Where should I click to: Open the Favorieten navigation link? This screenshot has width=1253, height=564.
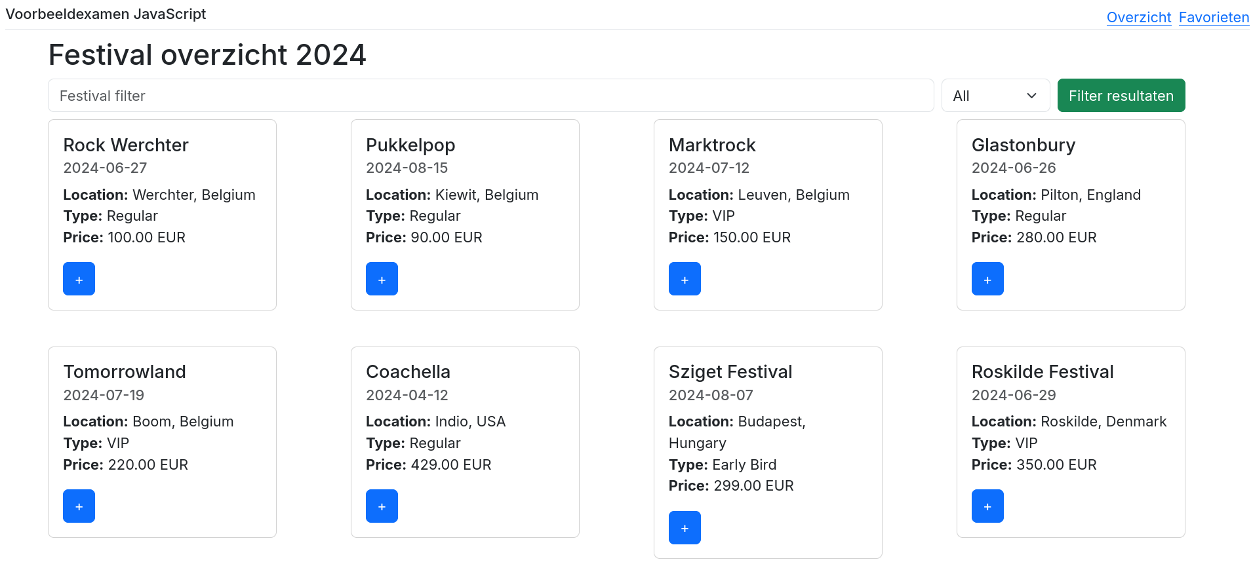tap(1214, 18)
